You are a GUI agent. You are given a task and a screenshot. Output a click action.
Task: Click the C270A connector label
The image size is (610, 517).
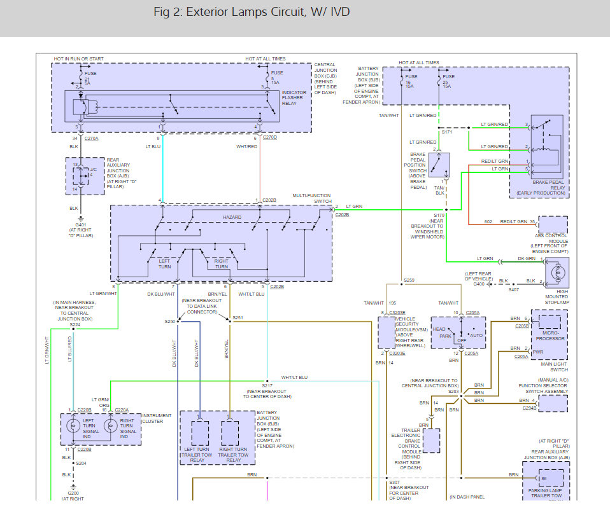pyautogui.click(x=92, y=138)
